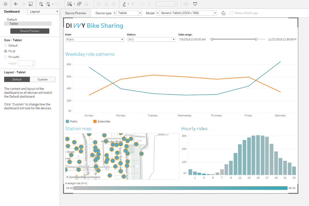The image size is (309, 206).
Task: Click the Redo forward arrow
Action: [x=23, y=4]
